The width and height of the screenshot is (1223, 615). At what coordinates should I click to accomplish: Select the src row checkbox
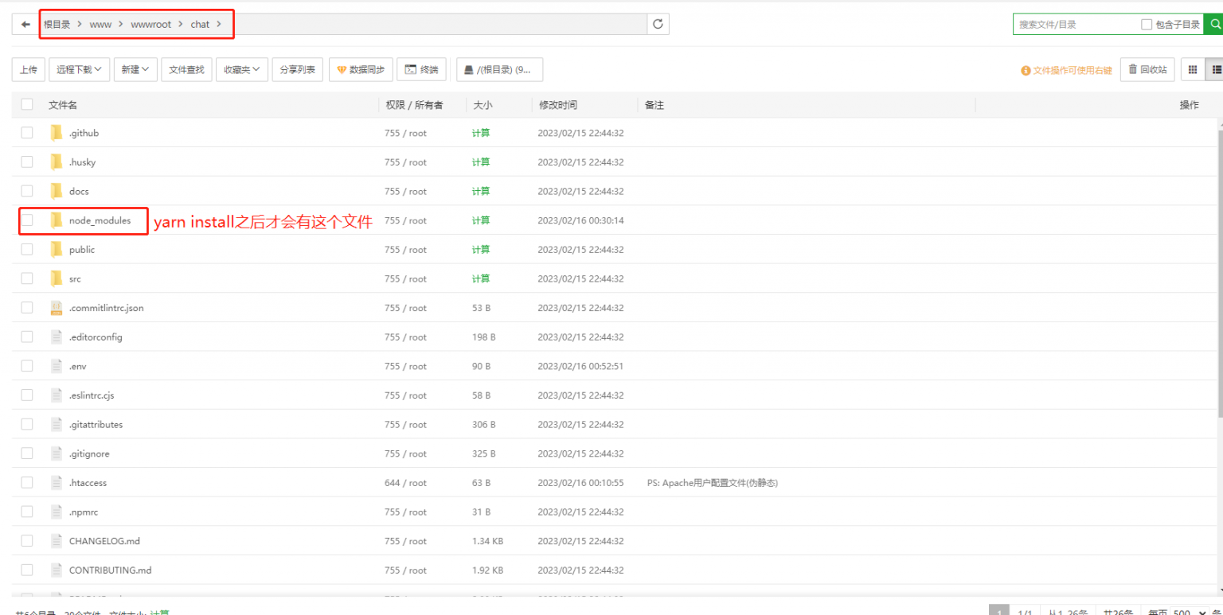[x=27, y=278]
